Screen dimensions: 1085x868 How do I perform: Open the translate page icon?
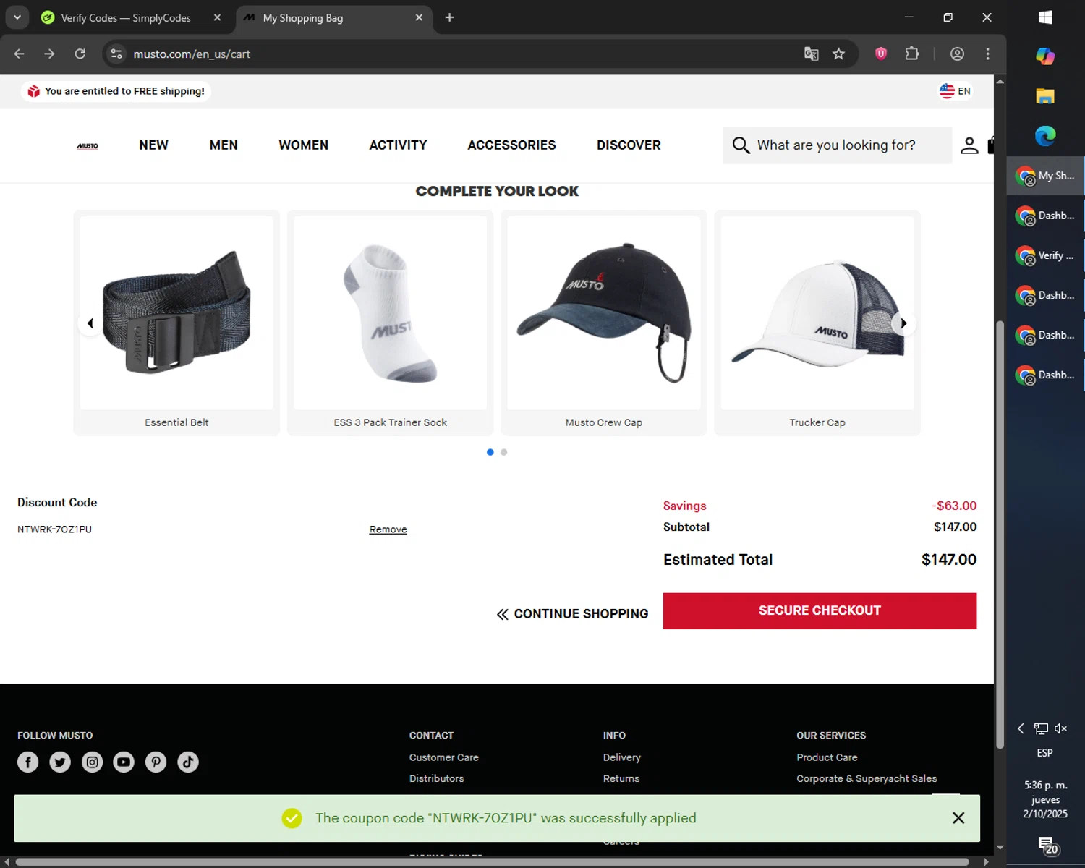[811, 54]
